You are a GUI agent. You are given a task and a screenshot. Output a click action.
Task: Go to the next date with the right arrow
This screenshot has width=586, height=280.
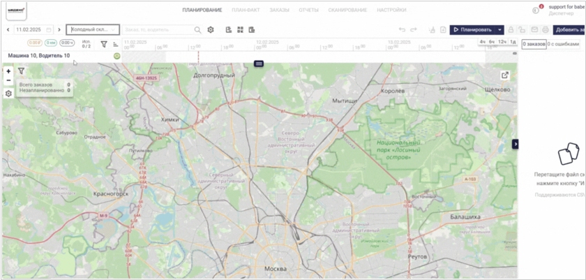click(x=59, y=29)
